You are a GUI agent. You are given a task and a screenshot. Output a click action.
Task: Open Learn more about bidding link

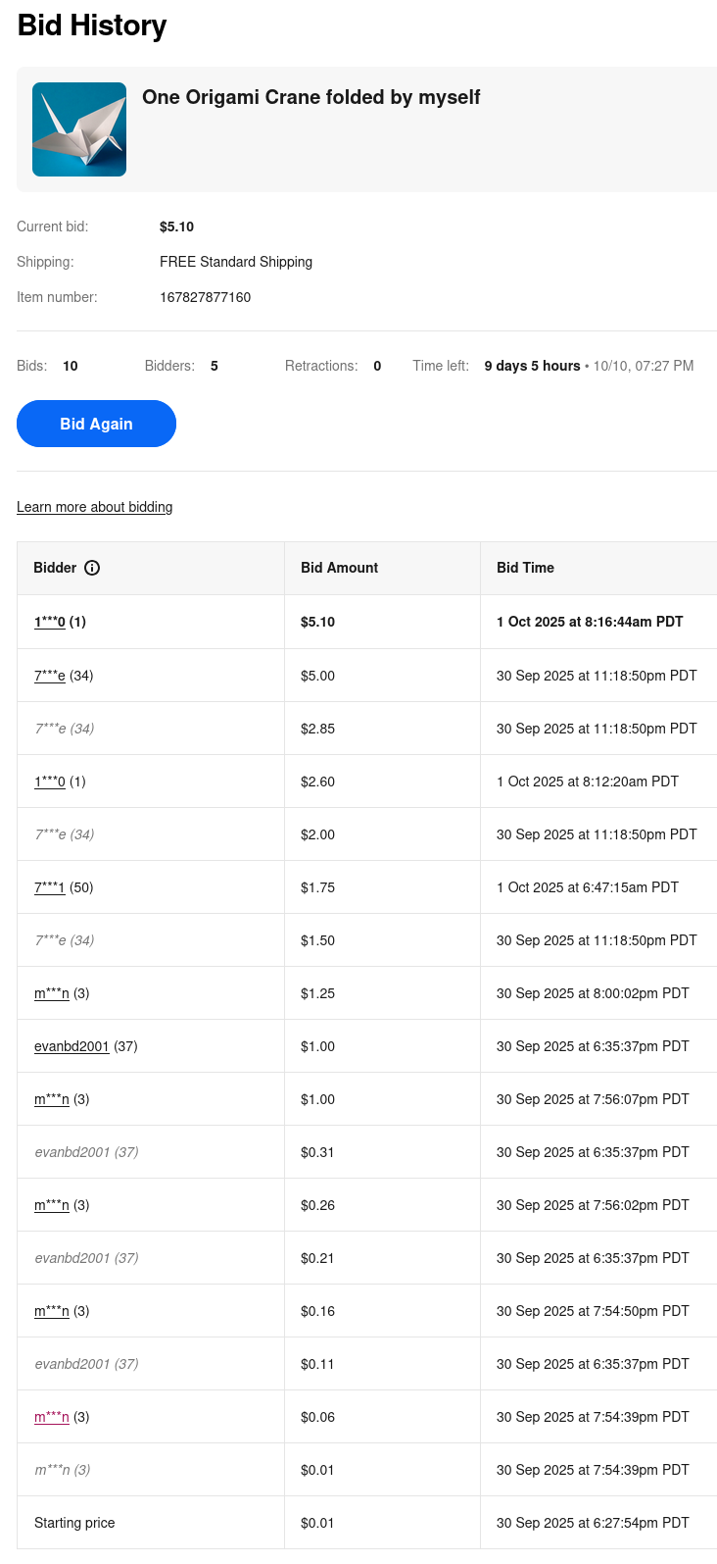(94, 507)
